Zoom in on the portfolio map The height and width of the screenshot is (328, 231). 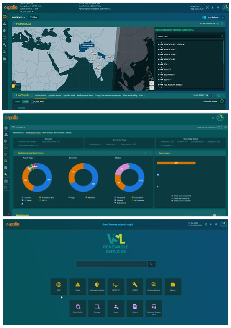coord(152,83)
